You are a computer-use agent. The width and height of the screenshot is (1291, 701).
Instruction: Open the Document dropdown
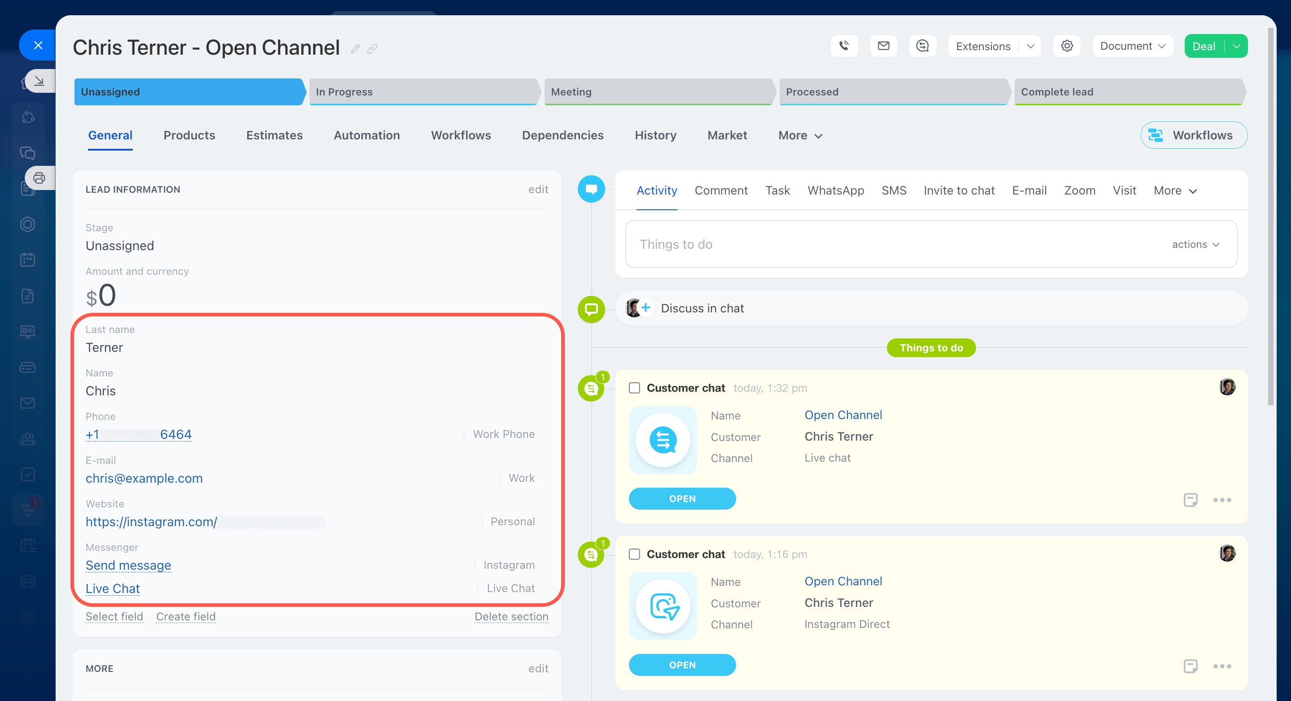(1132, 46)
